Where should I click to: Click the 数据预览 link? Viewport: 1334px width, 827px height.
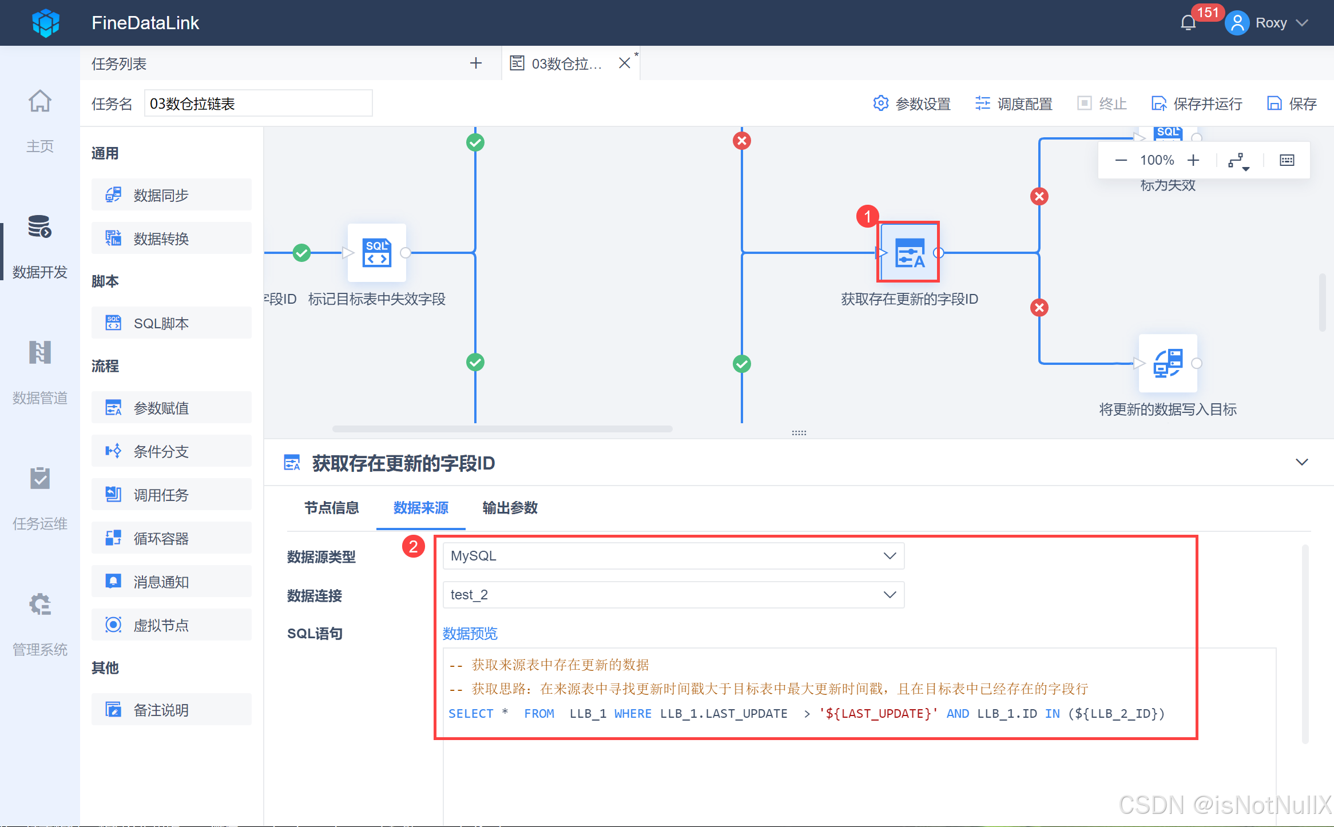coord(470,634)
